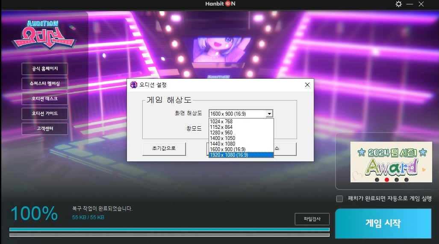This screenshot has height=244, width=439.
Task: Select 1400 x 1050 resolution
Action: click(x=241, y=138)
